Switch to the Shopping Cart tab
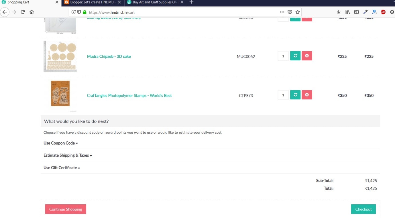Image resolution: width=395 pixels, height=218 pixels. click(x=30, y=2)
